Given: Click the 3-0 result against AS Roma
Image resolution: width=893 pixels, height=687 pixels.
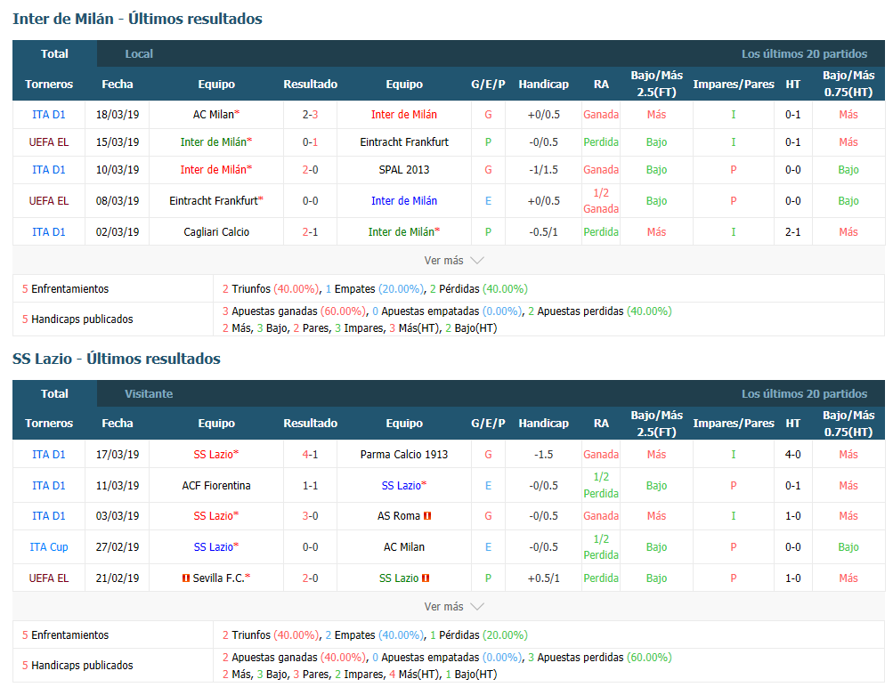Looking at the screenshot, I should pyautogui.click(x=311, y=515).
